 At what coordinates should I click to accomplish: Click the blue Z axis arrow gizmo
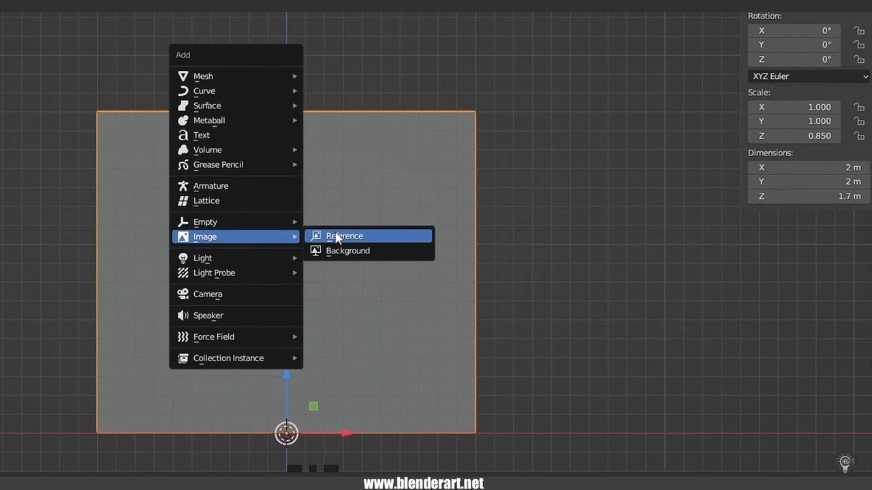pyautogui.click(x=286, y=374)
